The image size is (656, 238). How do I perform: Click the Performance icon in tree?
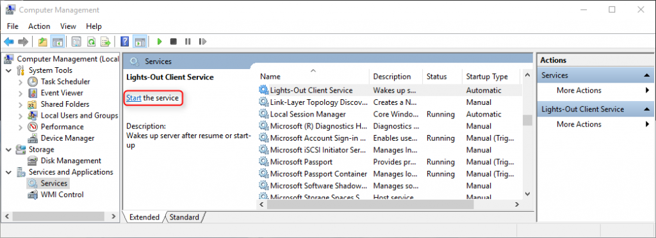(x=33, y=127)
